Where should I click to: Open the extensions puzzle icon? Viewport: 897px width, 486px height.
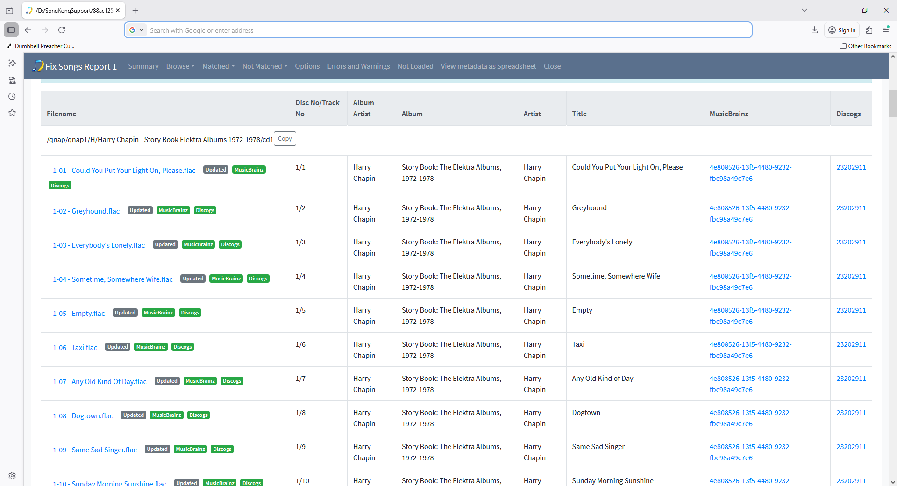point(869,30)
